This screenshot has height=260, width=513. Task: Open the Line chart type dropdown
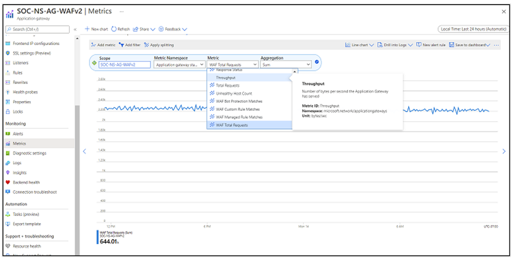(x=359, y=45)
